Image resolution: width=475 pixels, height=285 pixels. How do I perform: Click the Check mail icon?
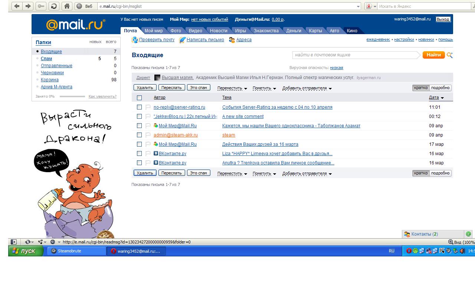pos(135,40)
